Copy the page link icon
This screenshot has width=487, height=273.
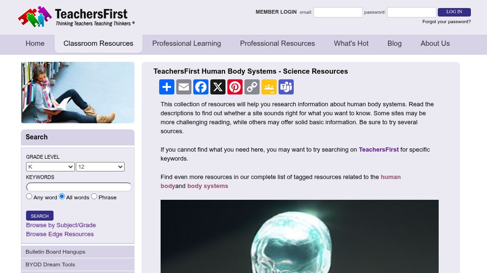(252, 87)
